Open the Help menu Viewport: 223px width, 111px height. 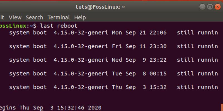[80, 17]
